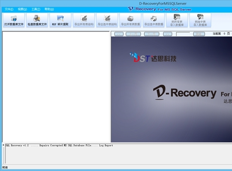Open the 工具(T) menu
The image size is (232, 171).
click(x=36, y=9)
